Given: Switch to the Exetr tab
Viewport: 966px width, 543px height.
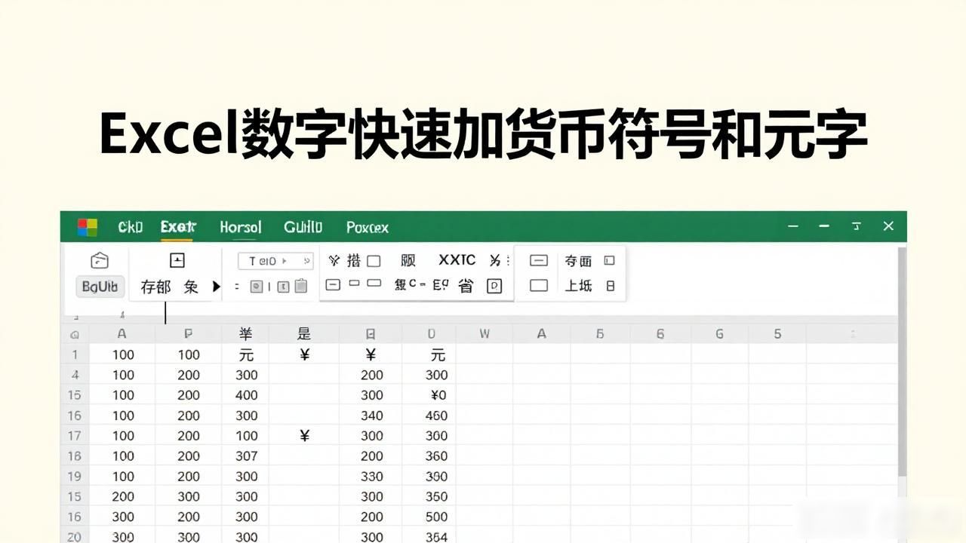Looking at the screenshot, I should coord(178,227).
